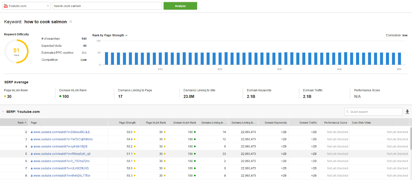Click the lock icon beside watch?v=D9excd9CJLE
This screenshot has height=180, width=412.
32,132
